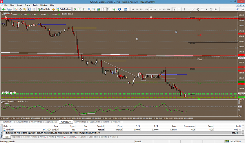Click the Balance summary row
245x143 pixels.
(x=122, y=133)
